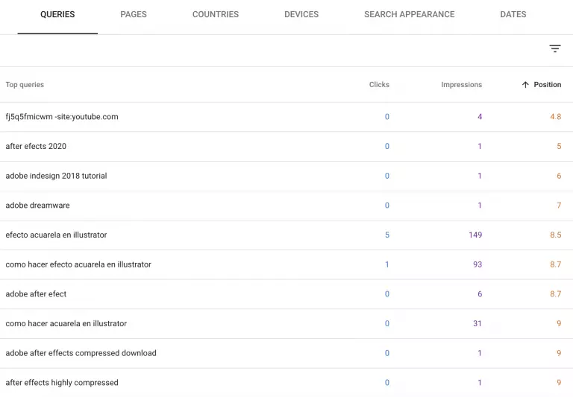Viewport: 573px width, 397px height.
Task: Click the Top queries column header
Action: pyautogui.click(x=25, y=85)
